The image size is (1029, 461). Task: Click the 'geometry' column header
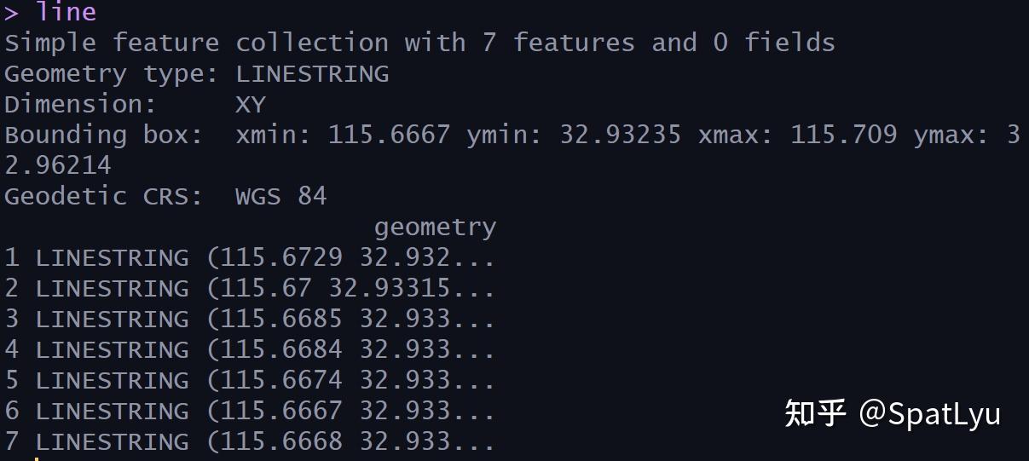coord(435,228)
